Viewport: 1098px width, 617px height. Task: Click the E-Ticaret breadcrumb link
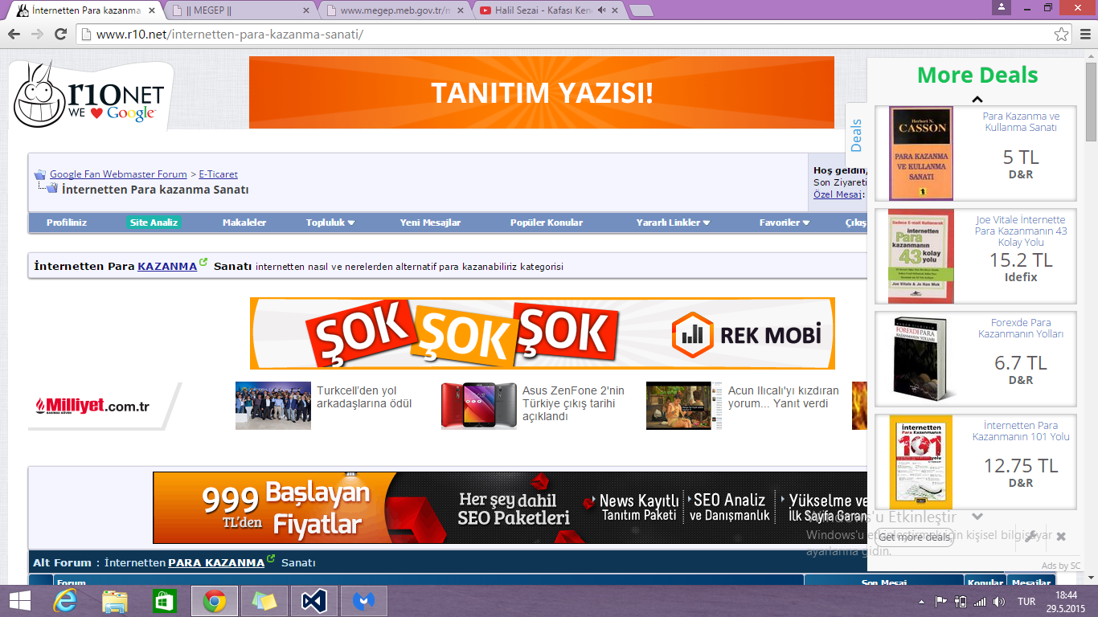tap(219, 174)
